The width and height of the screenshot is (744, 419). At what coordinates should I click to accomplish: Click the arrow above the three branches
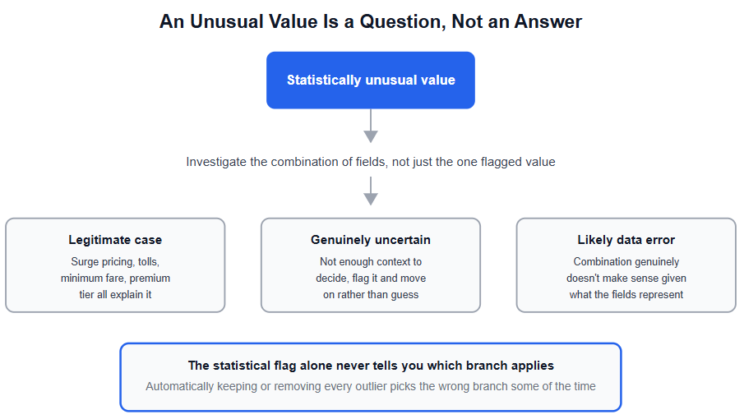coord(371,191)
